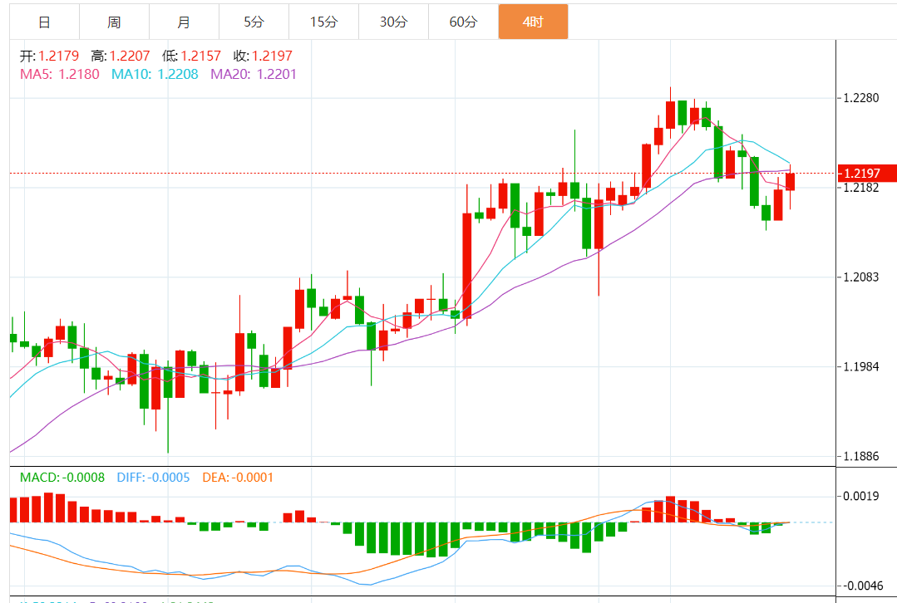This screenshot has width=897, height=603.
Task: Switch to the 日 daily chart tab
Action: 44,22
